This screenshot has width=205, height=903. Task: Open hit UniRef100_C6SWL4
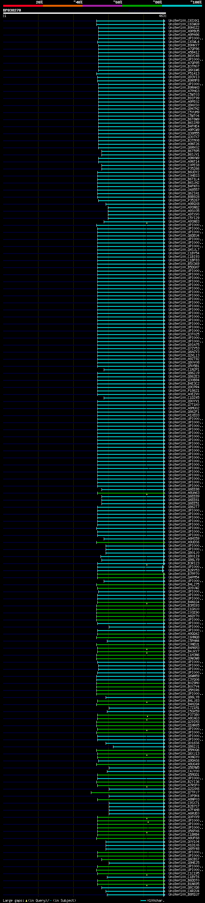184,42
